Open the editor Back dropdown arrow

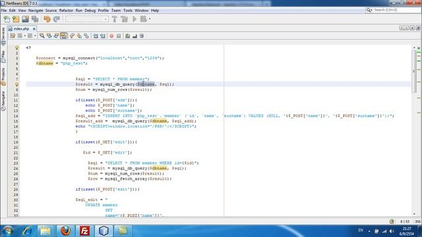(24, 36)
